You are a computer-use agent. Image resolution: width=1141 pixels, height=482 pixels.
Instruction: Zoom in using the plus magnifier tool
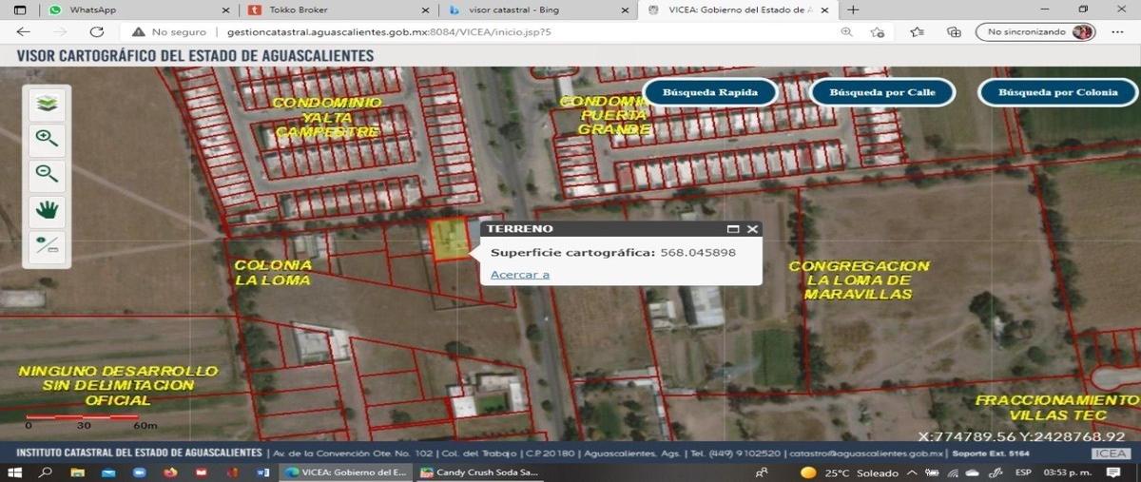(48, 139)
